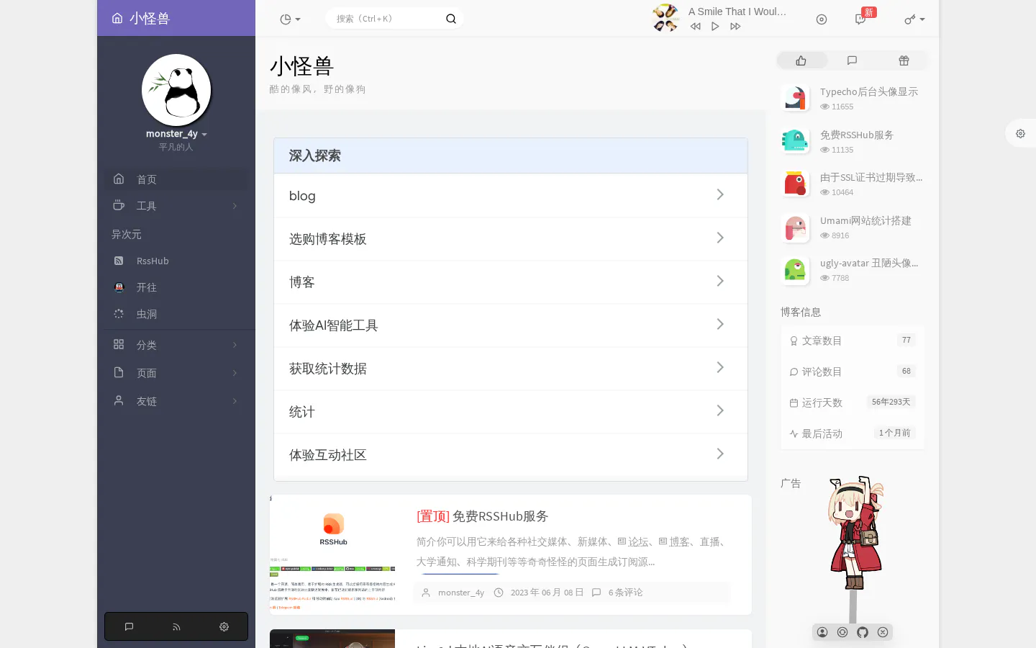Play the current song
The width and height of the screenshot is (1036, 648).
[715, 27]
